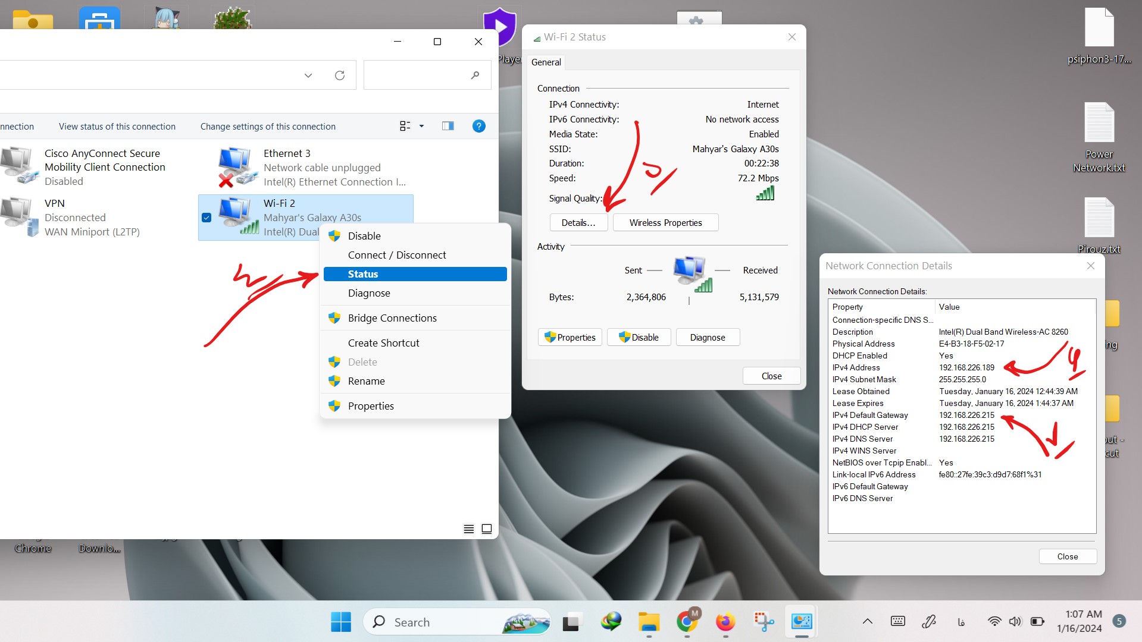Open the volume tray icon
The image size is (1142, 642).
pyautogui.click(x=1015, y=622)
